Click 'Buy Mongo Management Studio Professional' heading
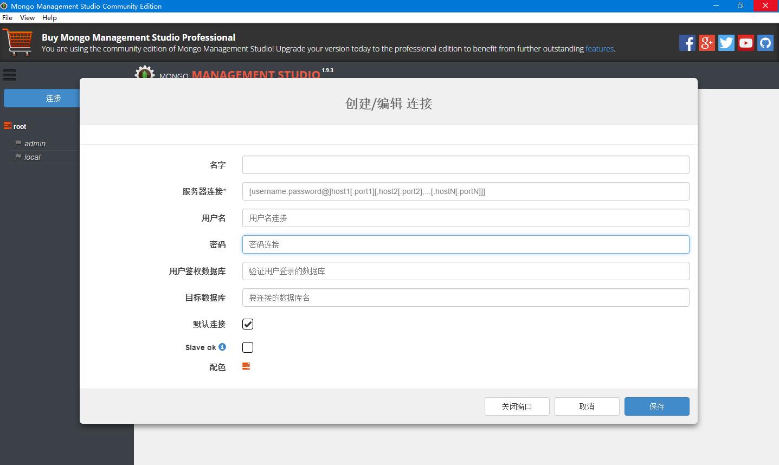 point(138,37)
